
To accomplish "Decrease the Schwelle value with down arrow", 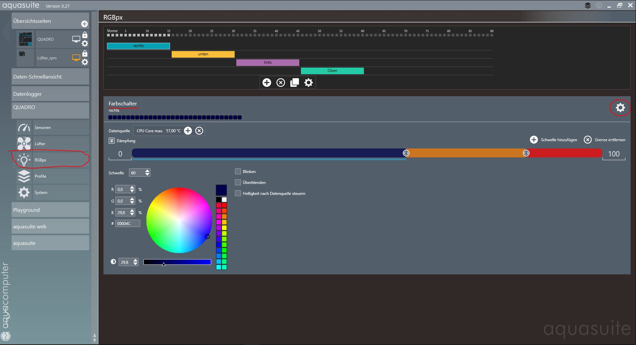I will coord(147,175).
